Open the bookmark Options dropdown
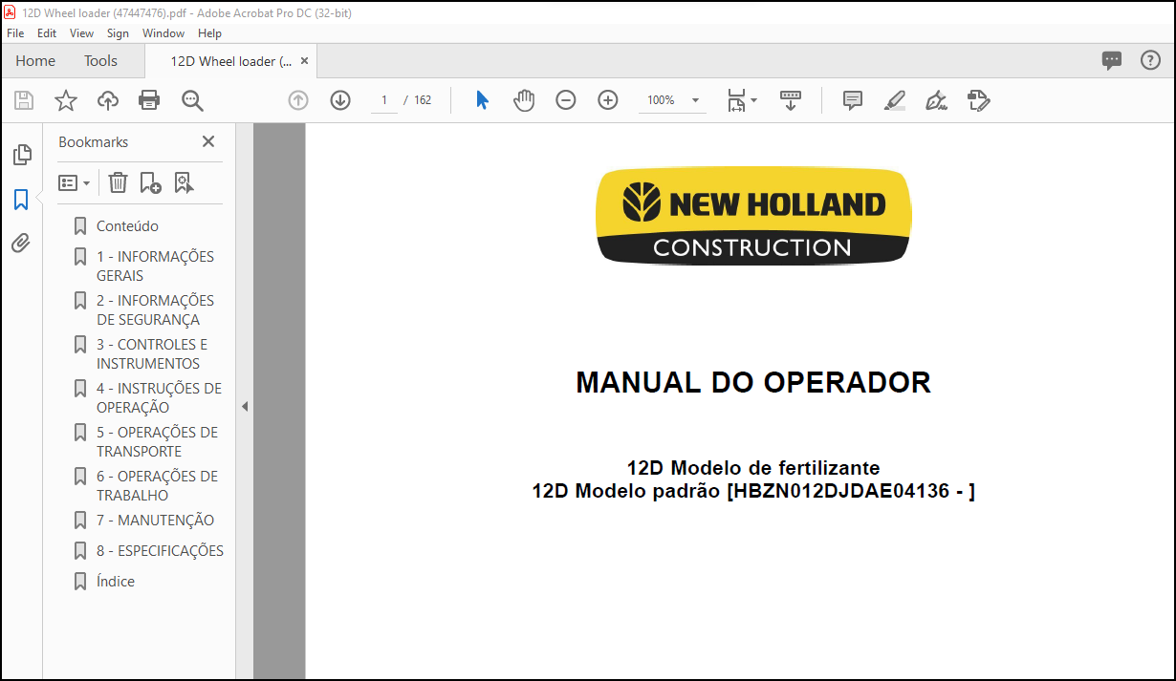Image resolution: width=1176 pixels, height=681 pixels. 74,182
